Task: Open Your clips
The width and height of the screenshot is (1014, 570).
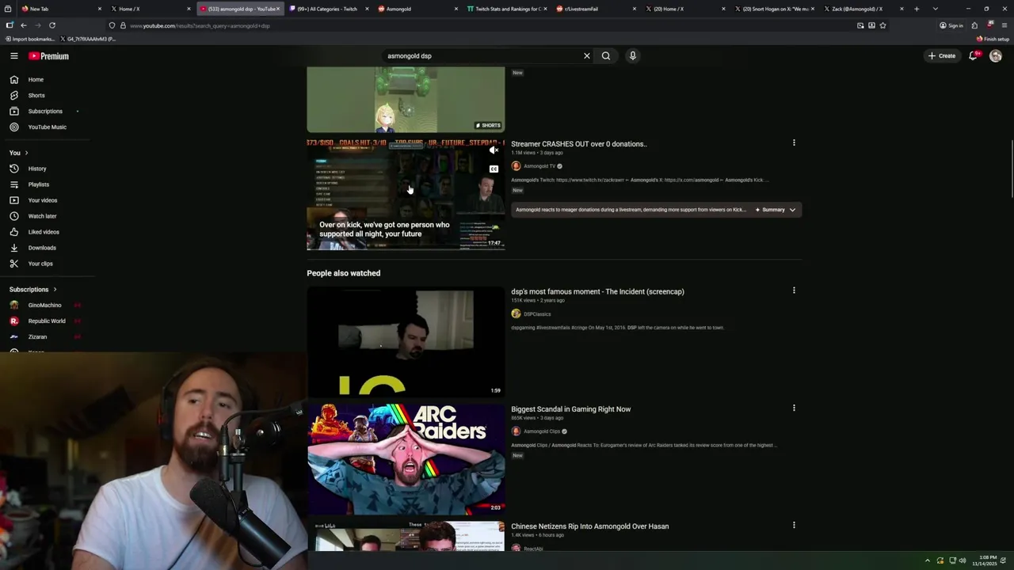Action: [40, 264]
